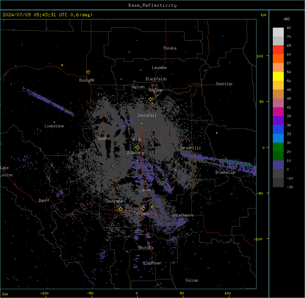Click the -50 tick label on the right axis

tap(260, 193)
